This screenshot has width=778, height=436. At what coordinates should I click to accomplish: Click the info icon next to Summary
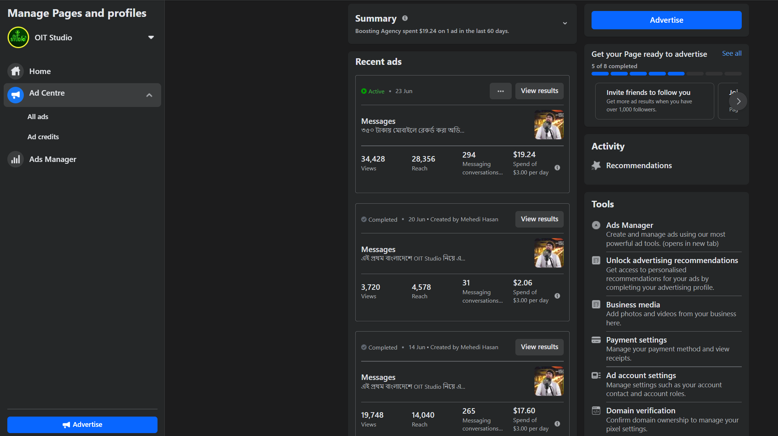(405, 18)
